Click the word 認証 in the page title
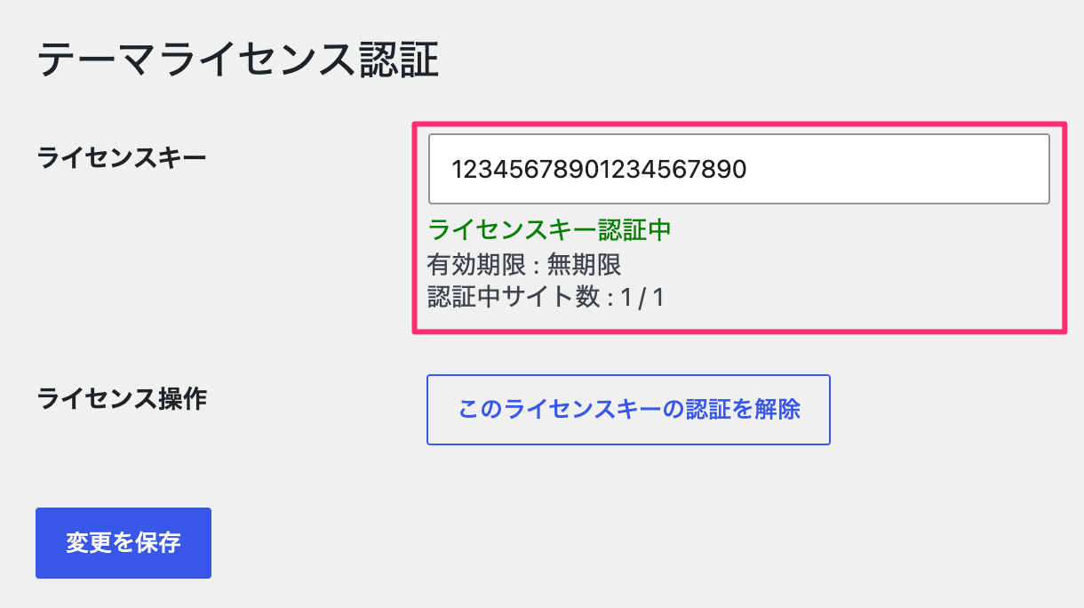Screen dimensions: 1084x608 (x=400, y=60)
